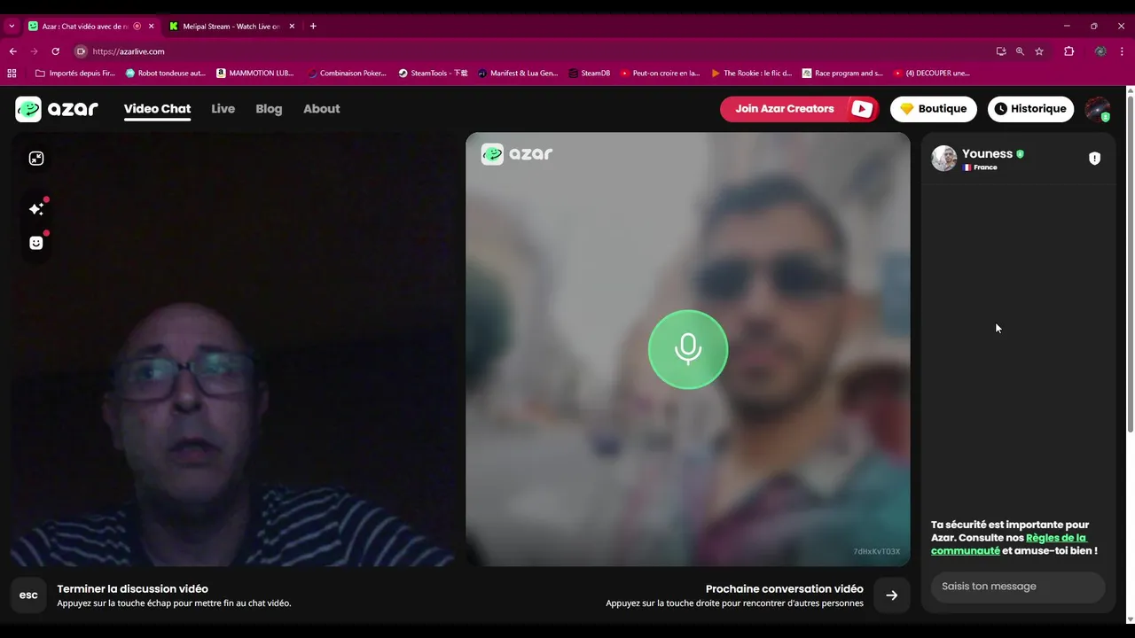Go to the About page
The width and height of the screenshot is (1135, 638).
[x=321, y=109]
